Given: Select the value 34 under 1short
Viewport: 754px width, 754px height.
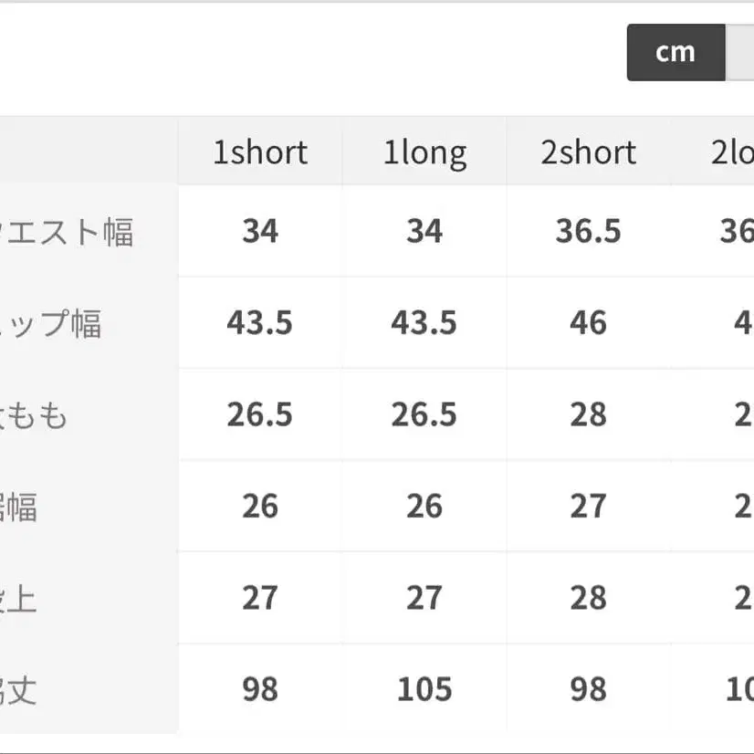Looking at the screenshot, I should [x=261, y=231].
